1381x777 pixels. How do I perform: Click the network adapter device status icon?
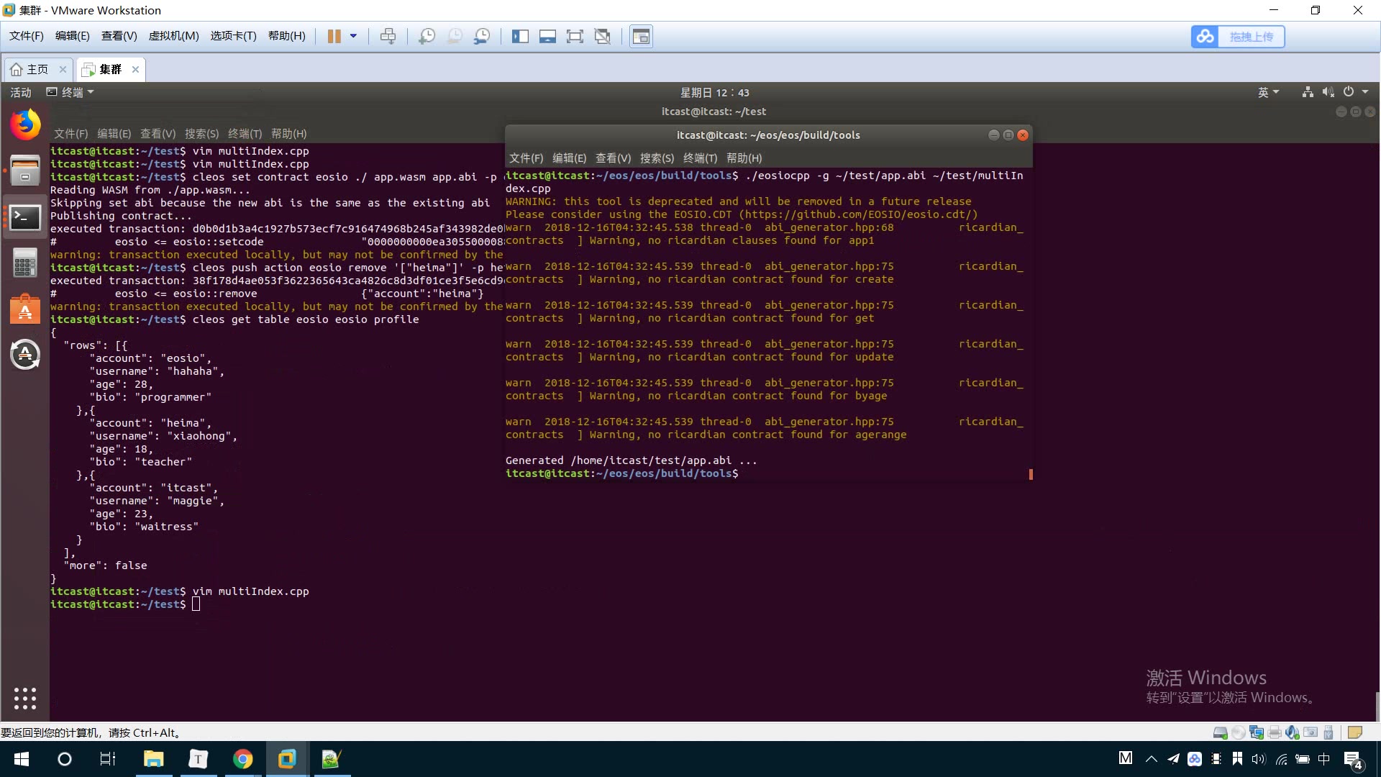click(1257, 732)
